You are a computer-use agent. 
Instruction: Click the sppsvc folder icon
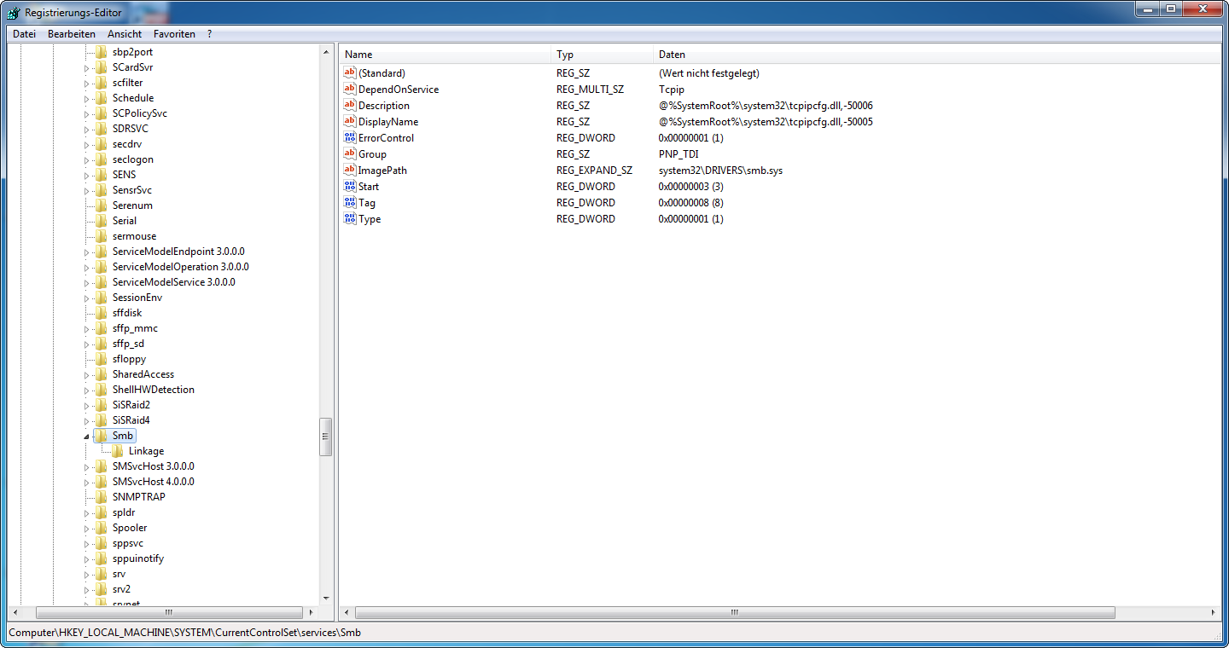101,543
